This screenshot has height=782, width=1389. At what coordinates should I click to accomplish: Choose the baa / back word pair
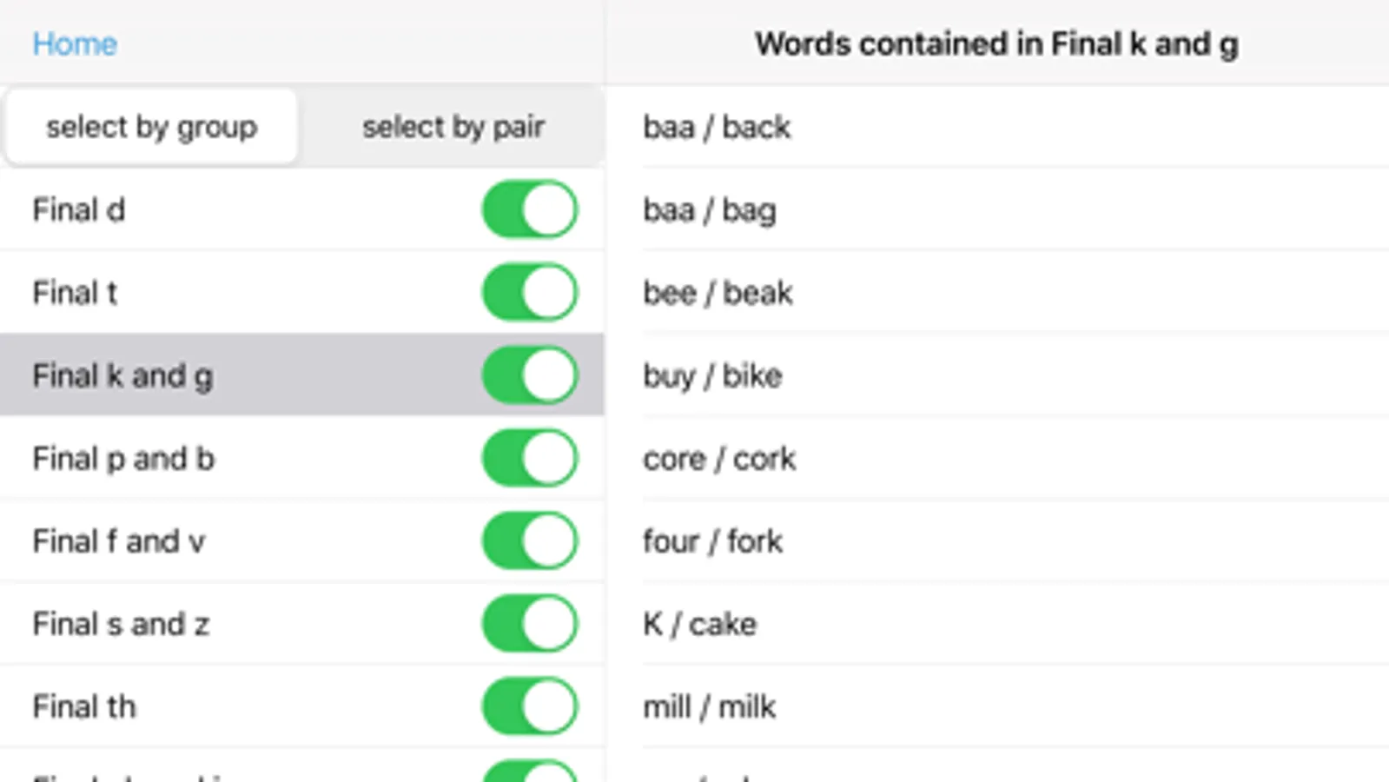tap(717, 127)
